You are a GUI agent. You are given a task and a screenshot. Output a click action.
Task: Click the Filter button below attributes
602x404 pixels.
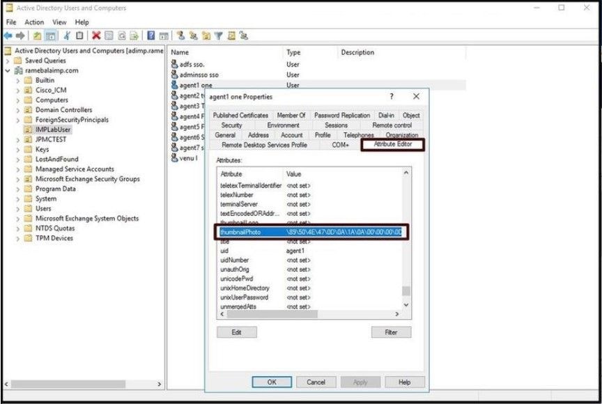tap(391, 332)
